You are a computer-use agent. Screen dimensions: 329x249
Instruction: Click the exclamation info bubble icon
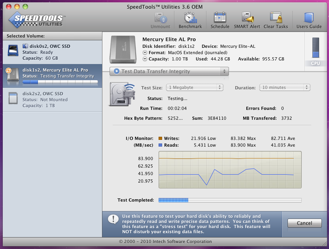coord(113,219)
